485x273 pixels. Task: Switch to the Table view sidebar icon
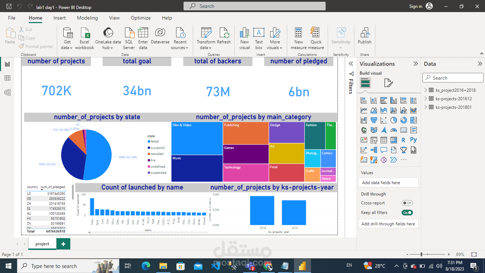pyautogui.click(x=7, y=78)
